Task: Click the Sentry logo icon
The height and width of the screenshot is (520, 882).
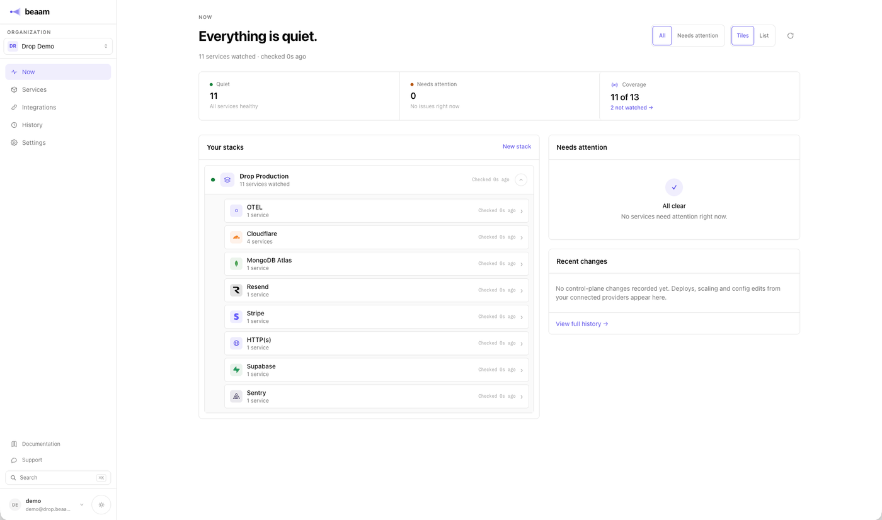Action: point(236,396)
